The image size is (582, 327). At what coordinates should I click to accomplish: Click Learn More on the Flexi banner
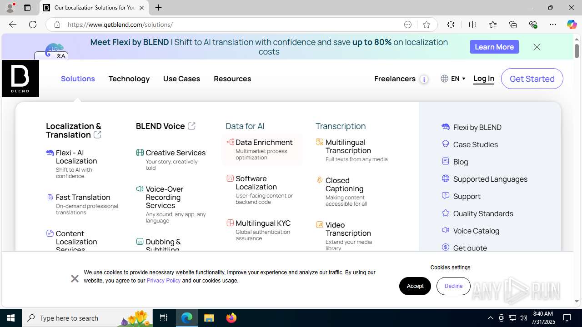click(494, 47)
